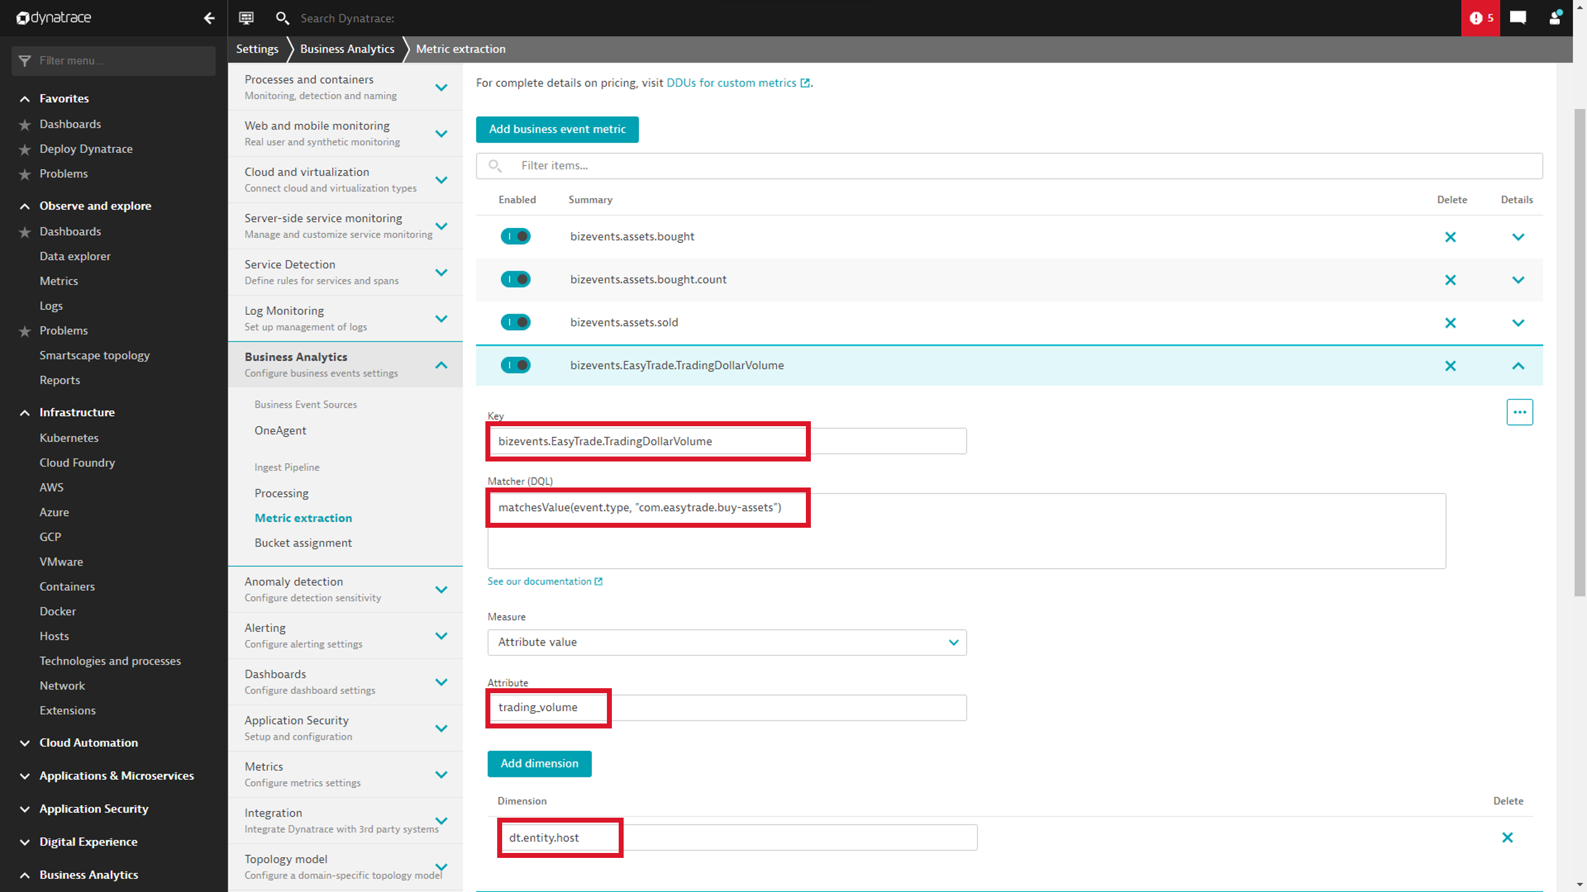The width and height of the screenshot is (1587, 892).
Task: Open the dashboards icon in top bar
Action: coord(246,18)
